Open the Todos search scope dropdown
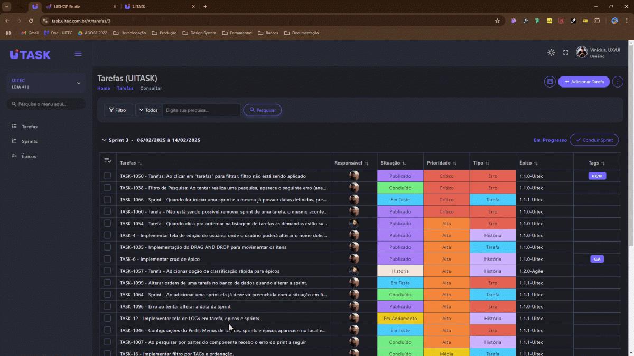Screen dimensions: 634x356 point(148,110)
